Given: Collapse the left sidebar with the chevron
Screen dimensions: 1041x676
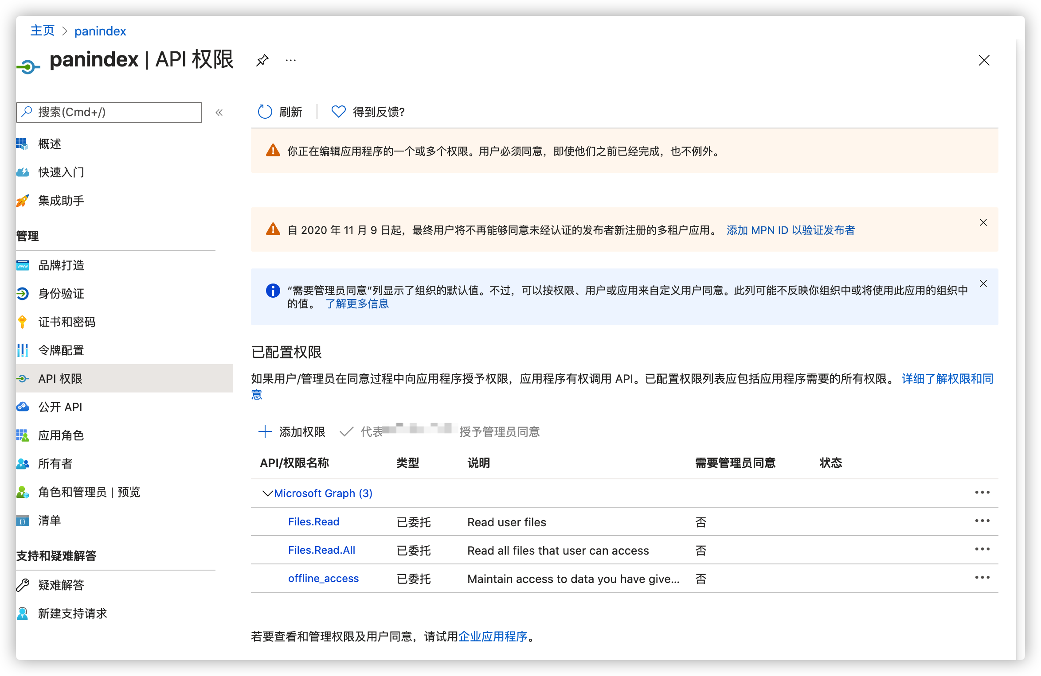Looking at the screenshot, I should [x=219, y=112].
